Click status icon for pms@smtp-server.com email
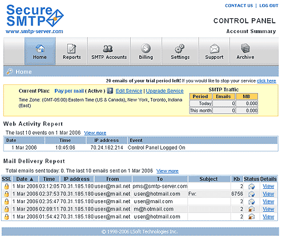This screenshot has height=239, width=282. 251,187
